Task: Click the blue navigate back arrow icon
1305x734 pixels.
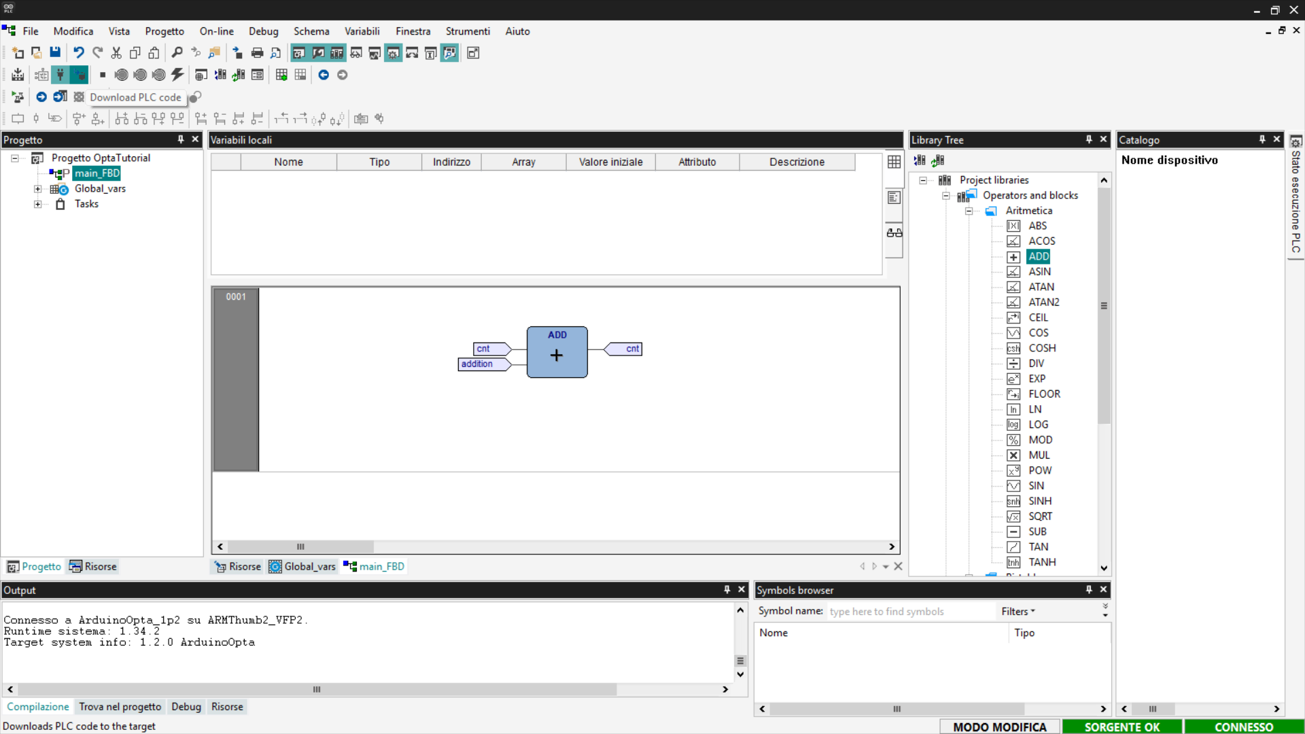Action: point(324,75)
